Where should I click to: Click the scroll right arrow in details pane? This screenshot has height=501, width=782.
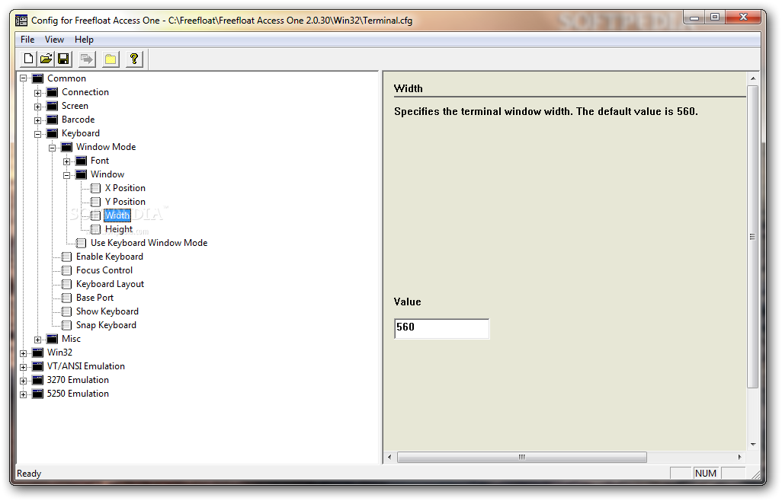(x=739, y=457)
